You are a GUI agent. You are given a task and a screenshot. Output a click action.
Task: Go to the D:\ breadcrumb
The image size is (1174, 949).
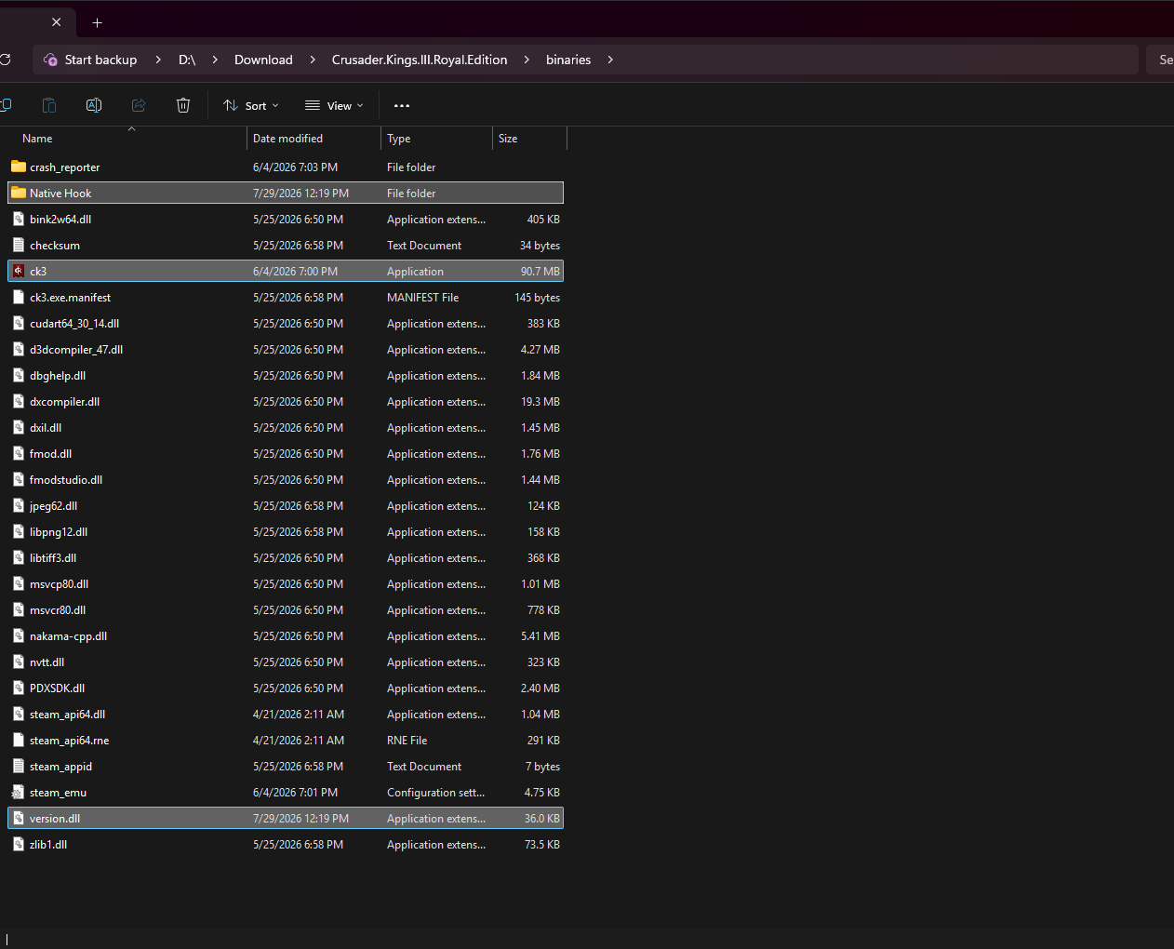pyautogui.click(x=187, y=60)
